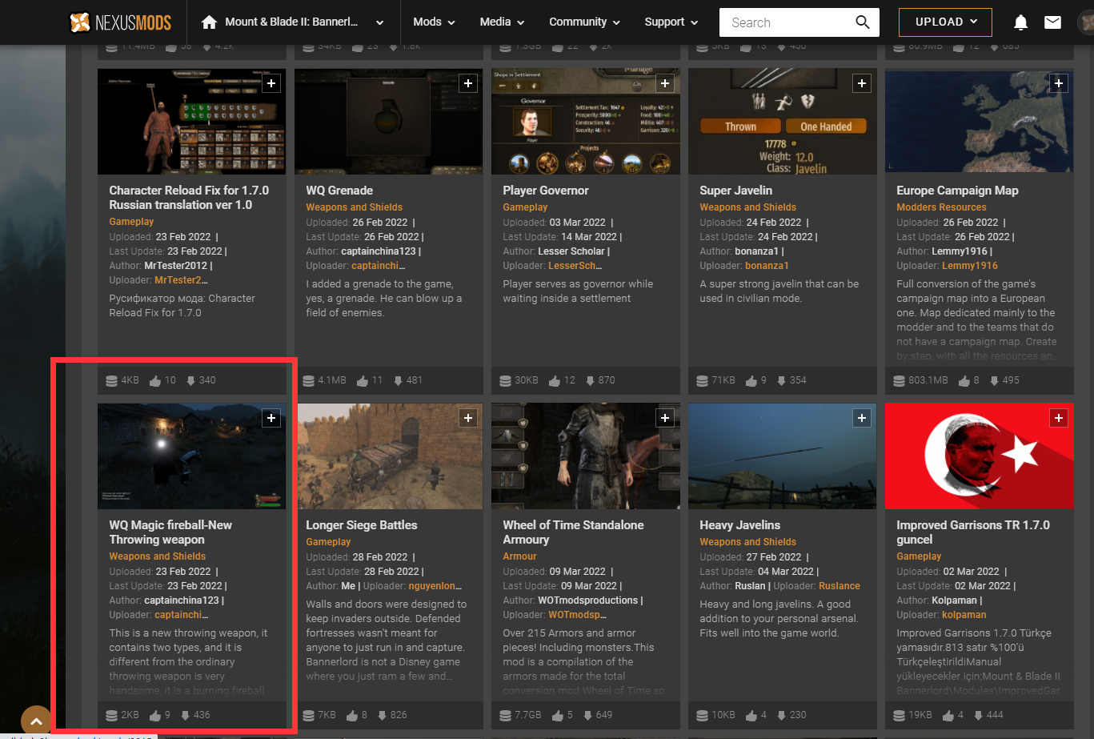Screen dimensions: 1094x739
Task: Open the Player Governor mod title
Action: pyautogui.click(x=546, y=191)
